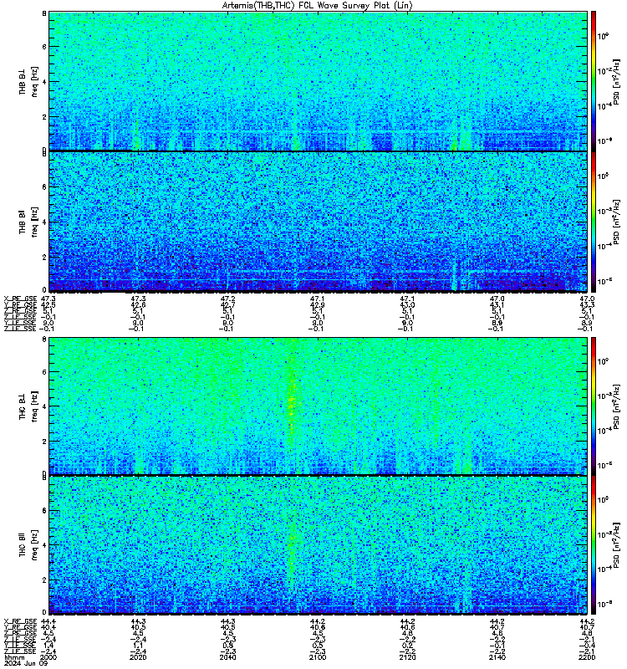This screenshot has width=627, height=669.
Task: Click the color bar beside THC B∥ panel
Action: click(594, 545)
